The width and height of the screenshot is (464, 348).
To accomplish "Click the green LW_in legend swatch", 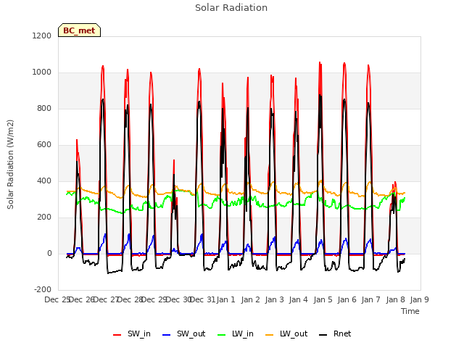I will [x=222, y=335].
